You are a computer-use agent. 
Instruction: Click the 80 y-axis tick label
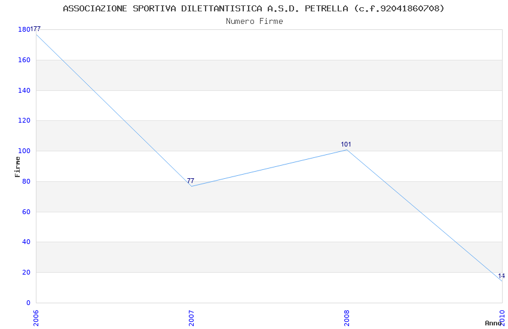(x=26, y=181)
